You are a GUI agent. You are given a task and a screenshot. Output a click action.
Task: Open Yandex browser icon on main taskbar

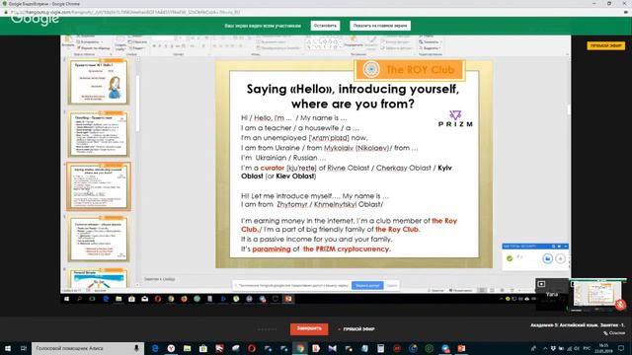pyautogui.click(x=171, y=348)
